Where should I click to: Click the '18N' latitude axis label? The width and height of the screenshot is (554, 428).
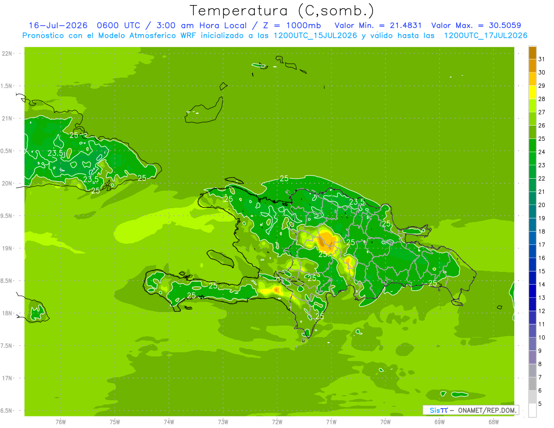coord(7,313)
